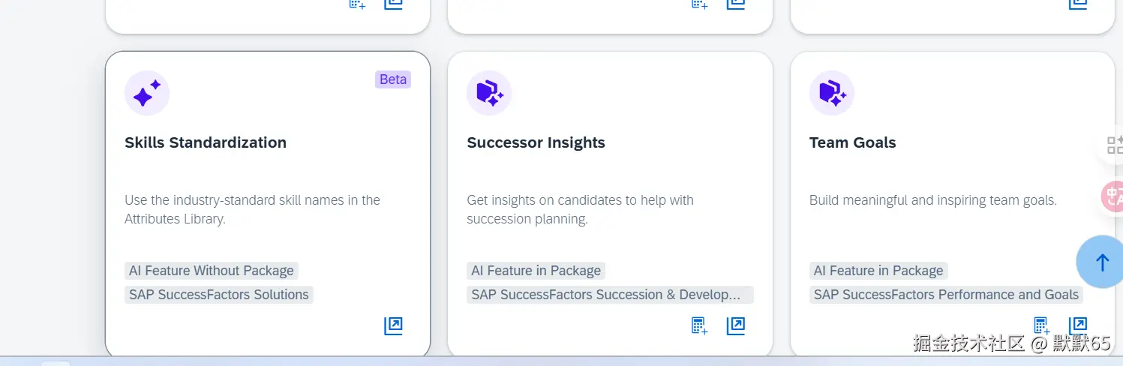Open Successor Insights via its external-link icon
Screen dimensions: 1123x366
pyautogui.click(x=736, y=325)
